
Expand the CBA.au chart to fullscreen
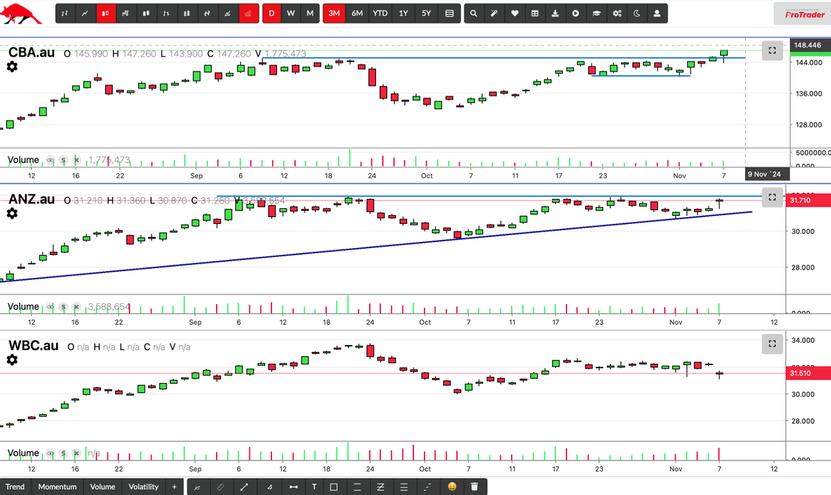[x=771, y=50]
